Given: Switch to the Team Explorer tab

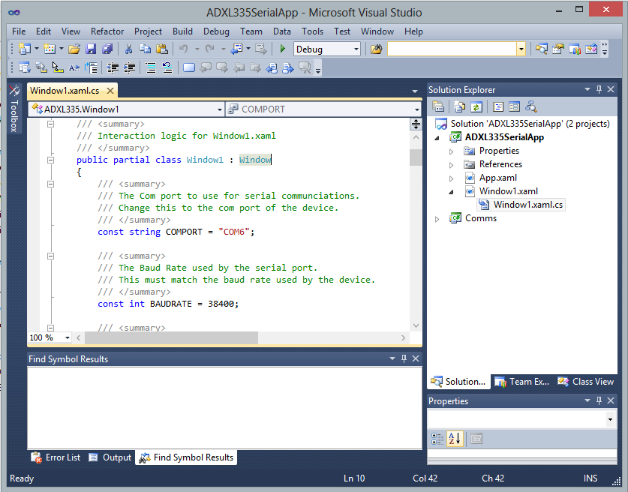Looking at the screenshot, I should click(x=522, y=382).
